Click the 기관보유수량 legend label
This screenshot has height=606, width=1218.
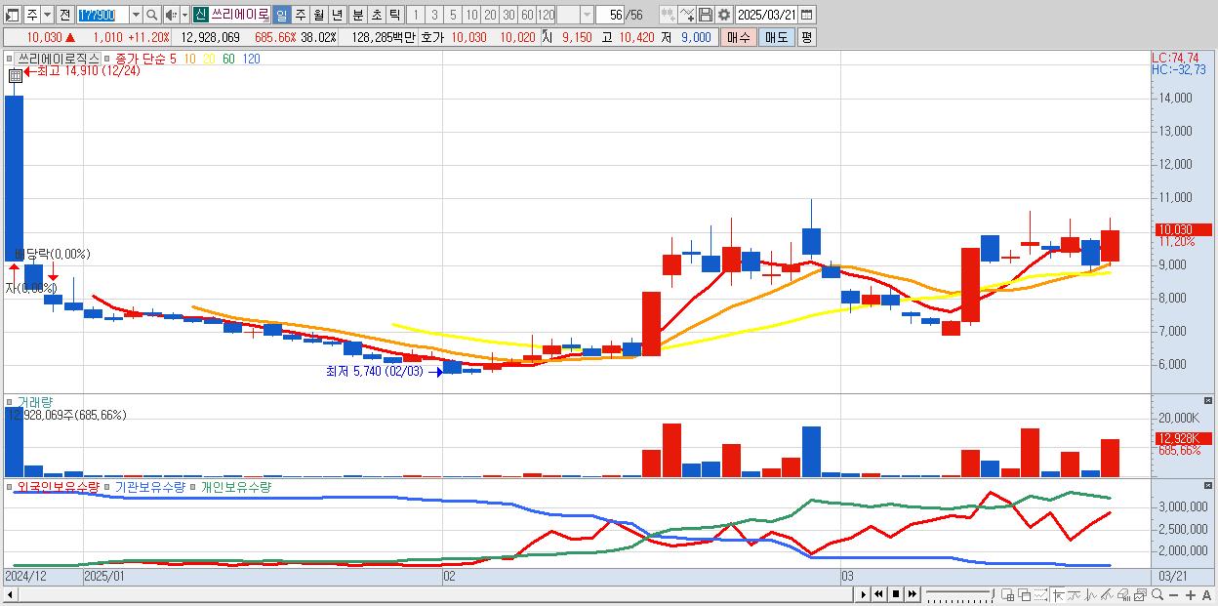pyautogui.click(x=149, y=486)
